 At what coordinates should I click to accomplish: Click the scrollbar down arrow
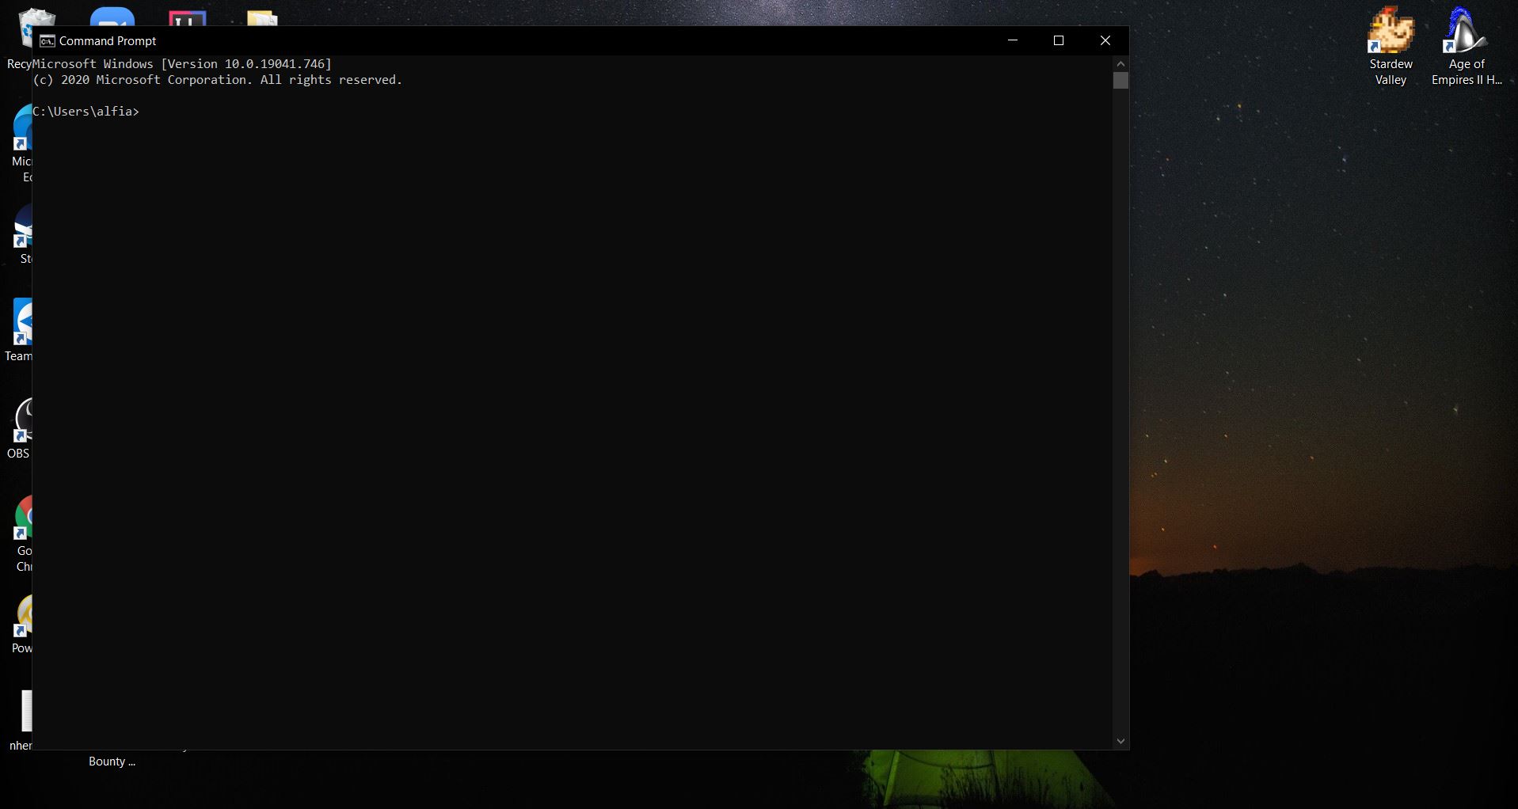click(x=1120, y=741)
